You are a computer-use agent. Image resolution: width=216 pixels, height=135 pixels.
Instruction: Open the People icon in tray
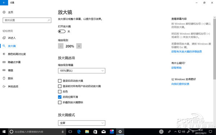pos(170,132)
